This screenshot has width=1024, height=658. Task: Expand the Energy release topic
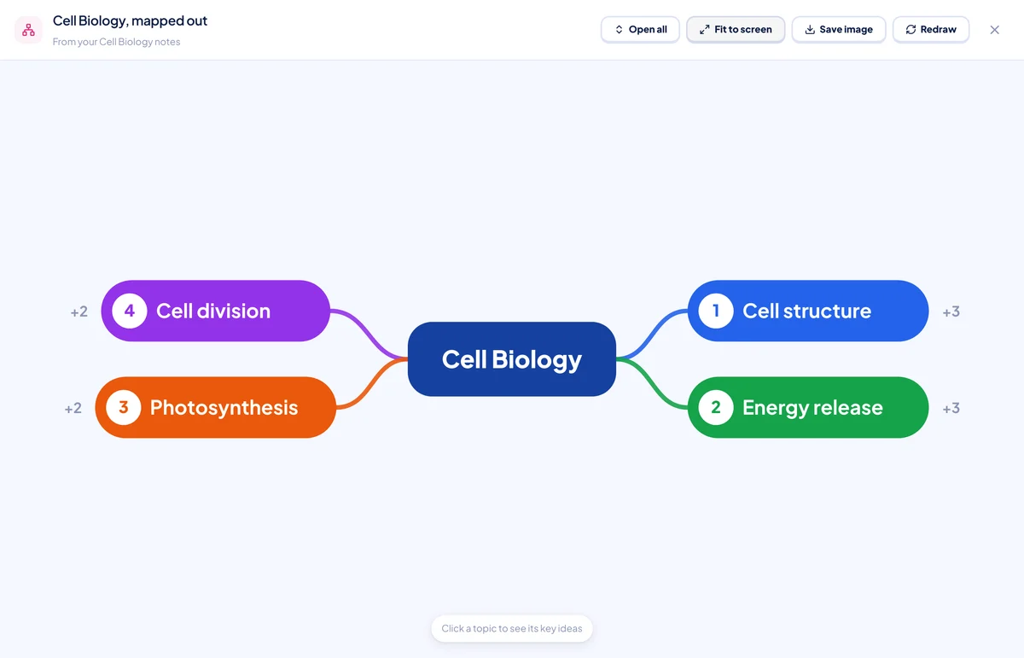[808, 407]
